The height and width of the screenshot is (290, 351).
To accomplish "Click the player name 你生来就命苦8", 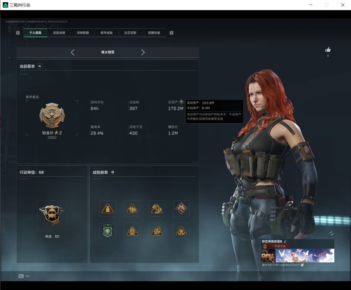I will (x=272, y=241).
